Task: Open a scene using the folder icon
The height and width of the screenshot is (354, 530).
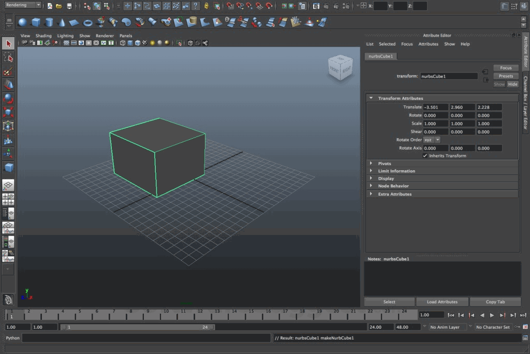Action: pos(60,5)
